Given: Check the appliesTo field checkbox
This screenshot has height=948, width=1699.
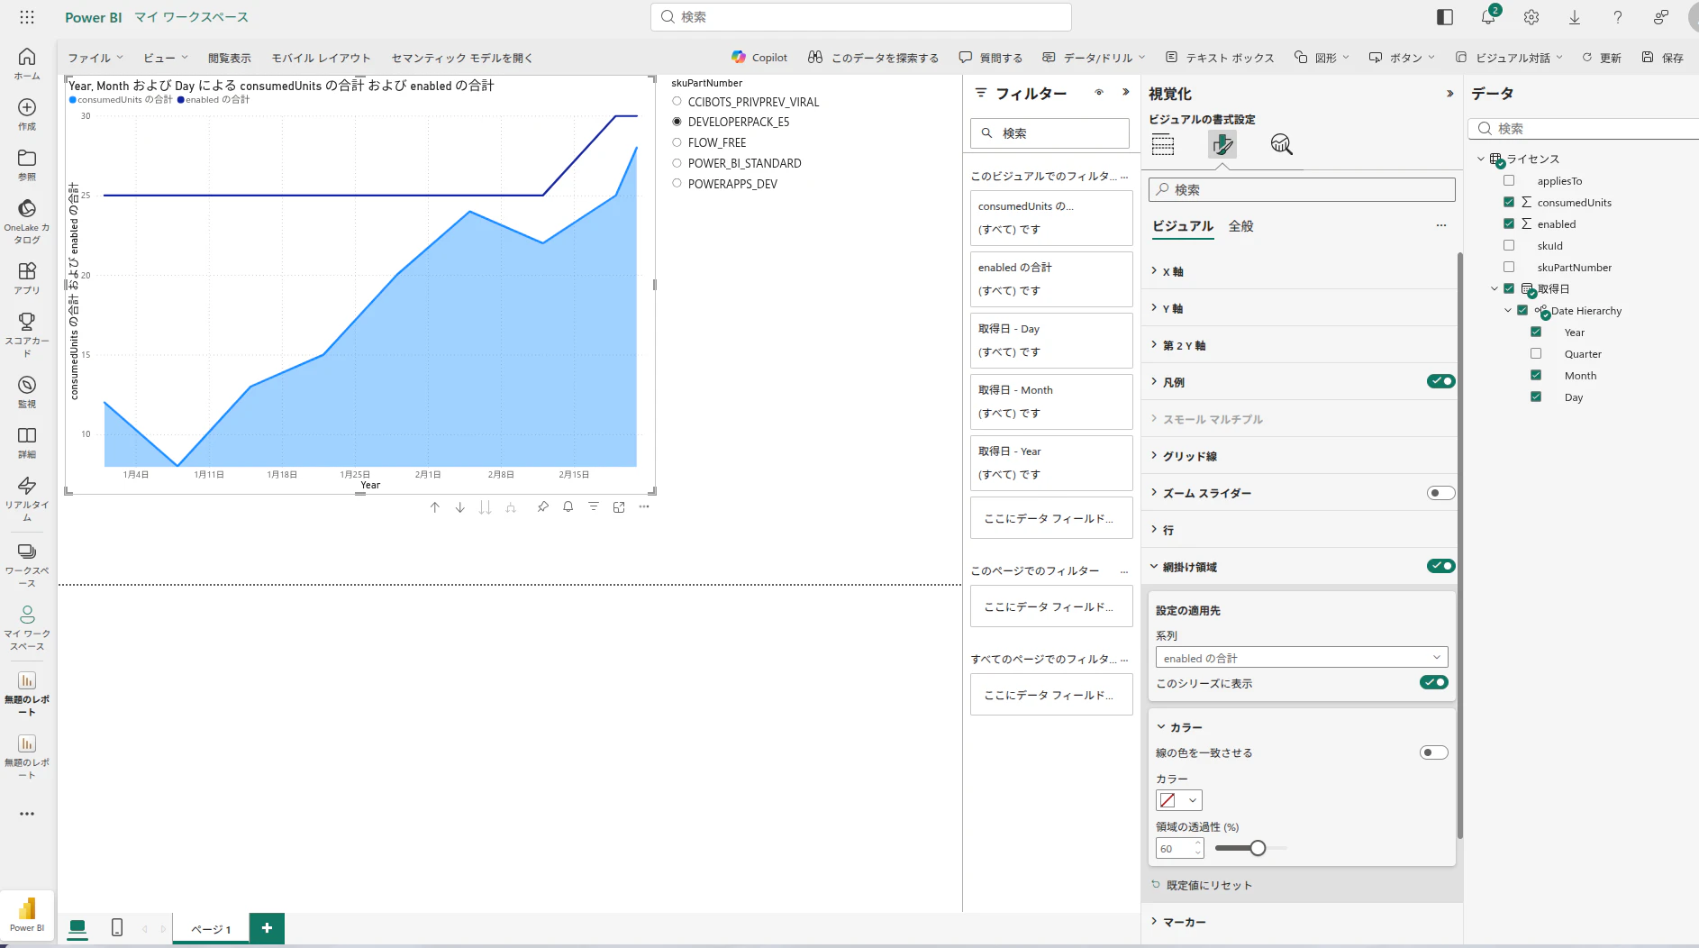Looking at the screenshot, I should coord(1509,180).
